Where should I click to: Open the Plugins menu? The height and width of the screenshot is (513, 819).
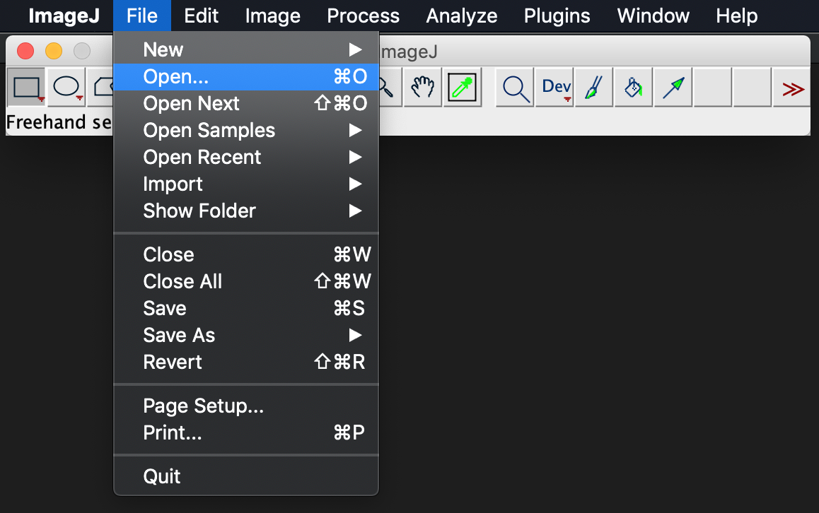click(557, 16)
